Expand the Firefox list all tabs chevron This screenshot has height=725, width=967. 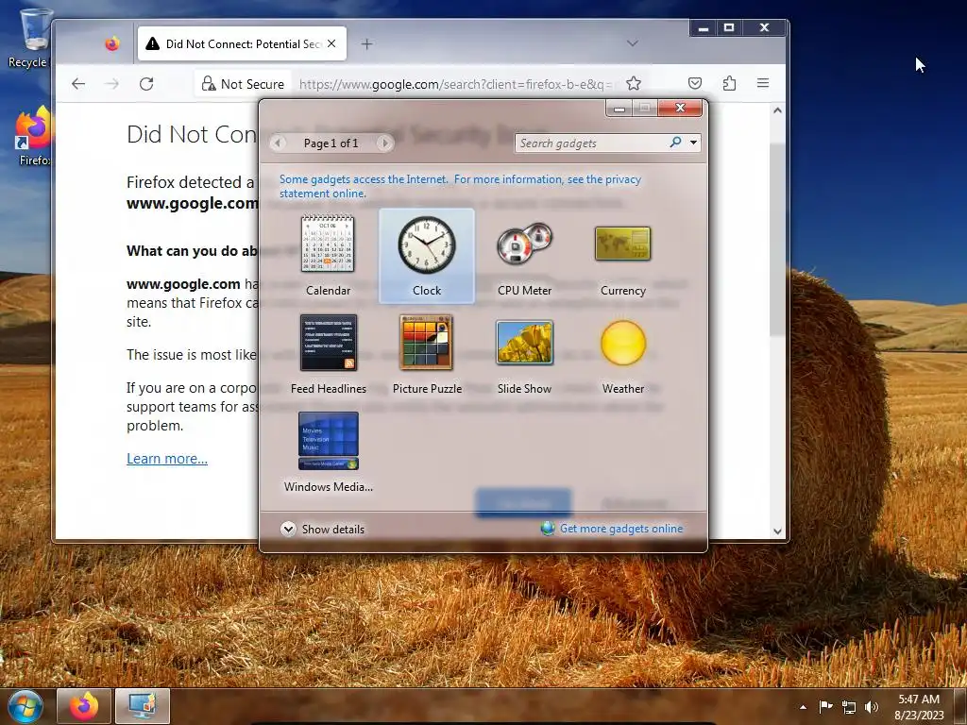pyautogui.click(x=632, y=43)
